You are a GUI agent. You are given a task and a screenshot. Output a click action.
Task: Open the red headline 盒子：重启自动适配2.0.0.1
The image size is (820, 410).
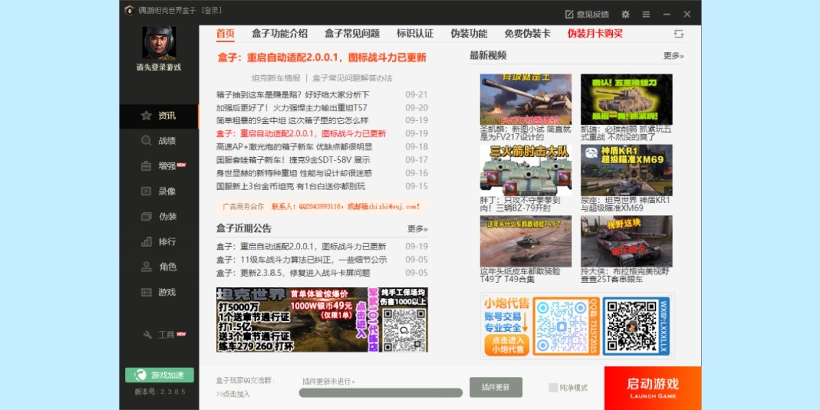pos(322,57)
